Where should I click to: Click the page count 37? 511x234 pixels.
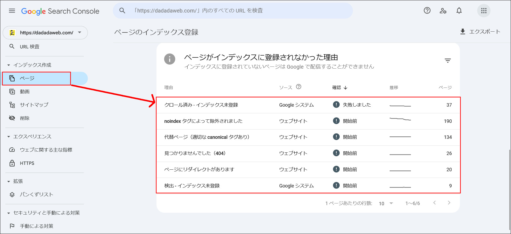pos(449,105)
